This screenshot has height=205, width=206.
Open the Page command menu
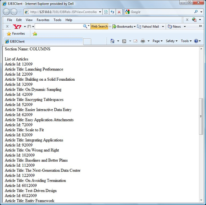pos(157,41)
